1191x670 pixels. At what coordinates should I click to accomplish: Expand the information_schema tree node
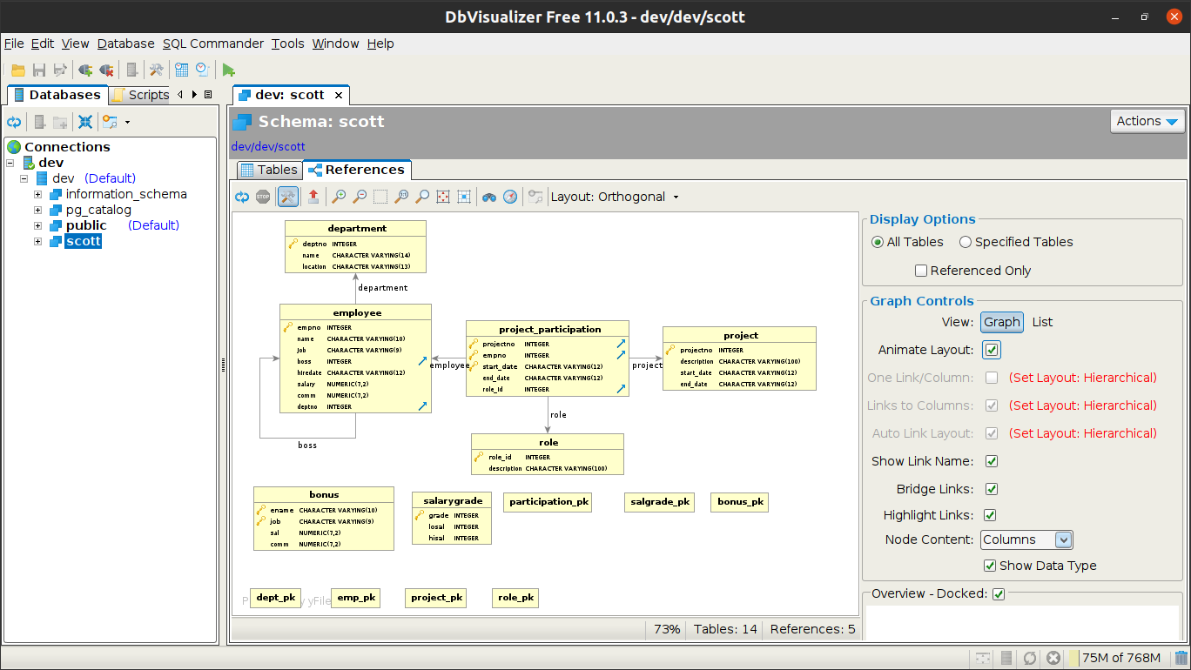[x=38, y=194]
